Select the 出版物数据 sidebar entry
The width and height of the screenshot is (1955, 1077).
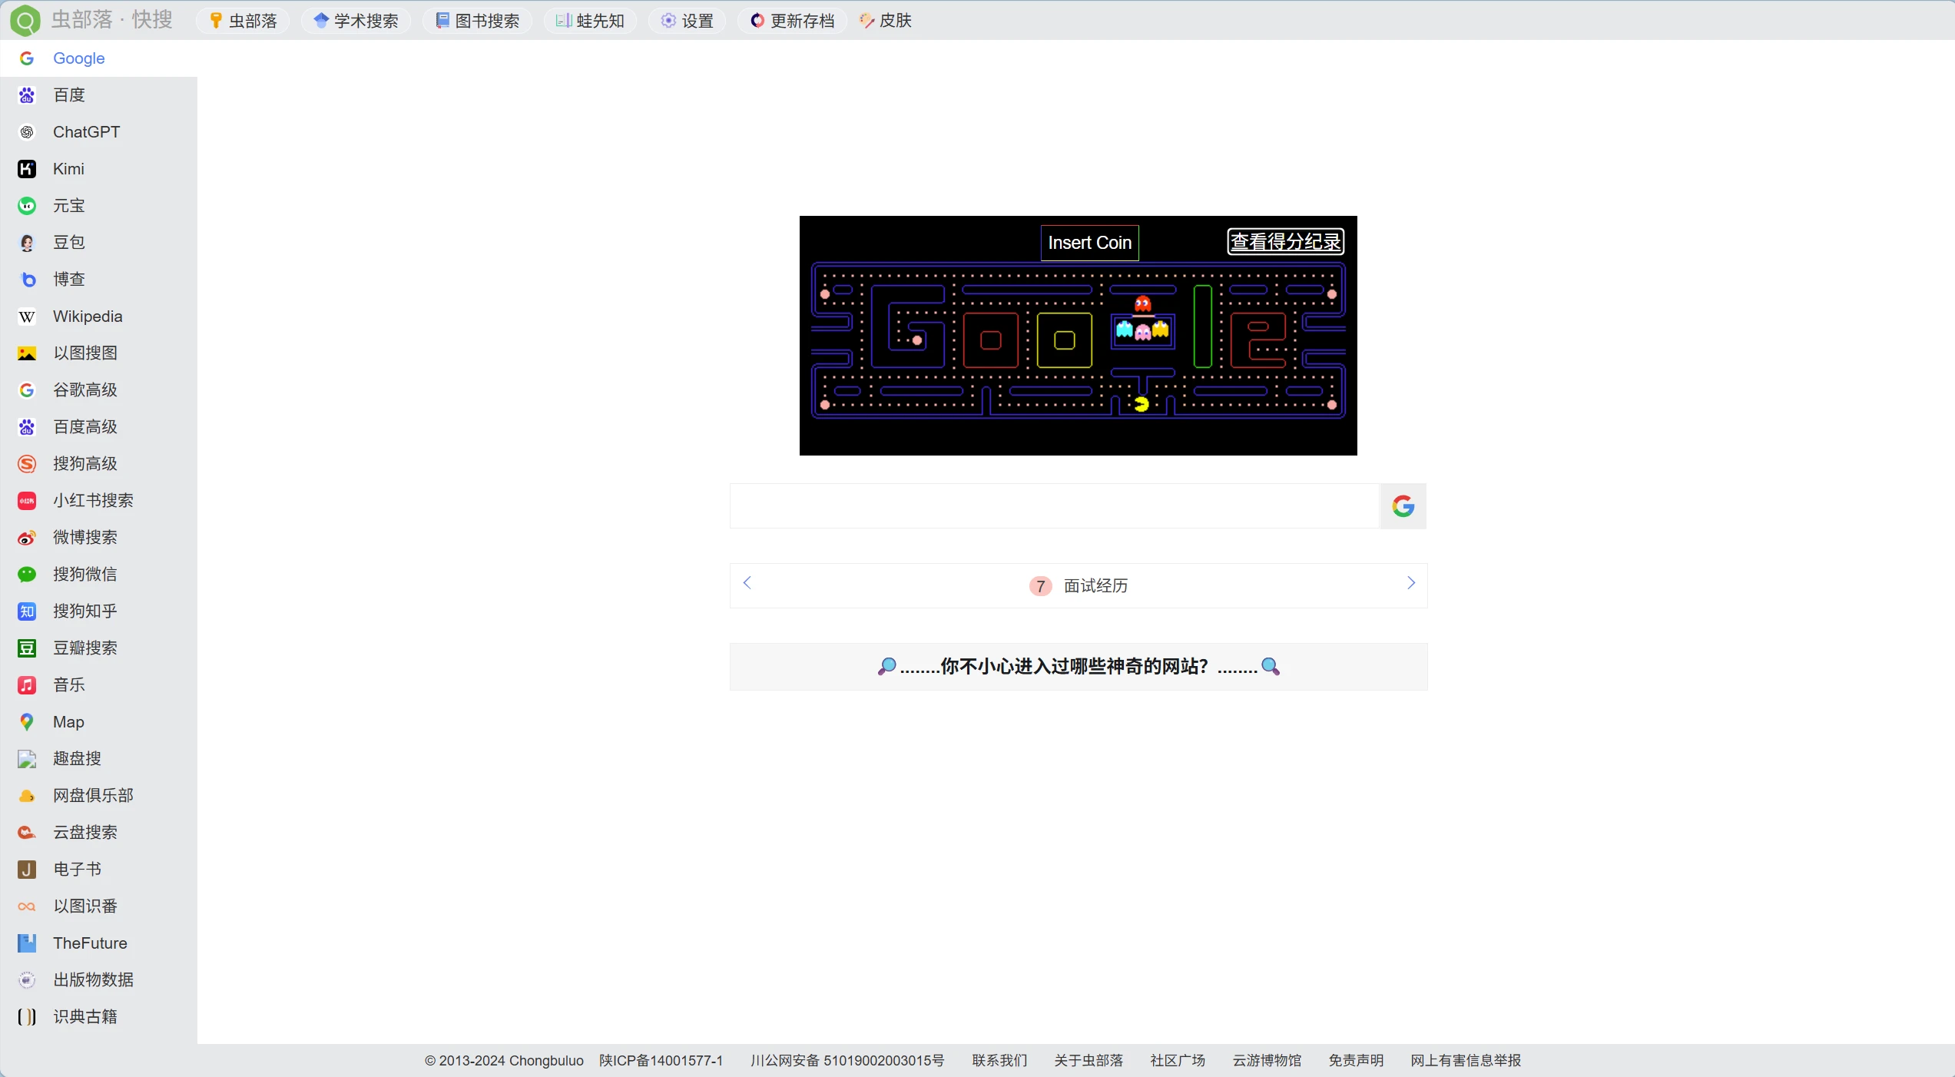(x=99, y=980)
